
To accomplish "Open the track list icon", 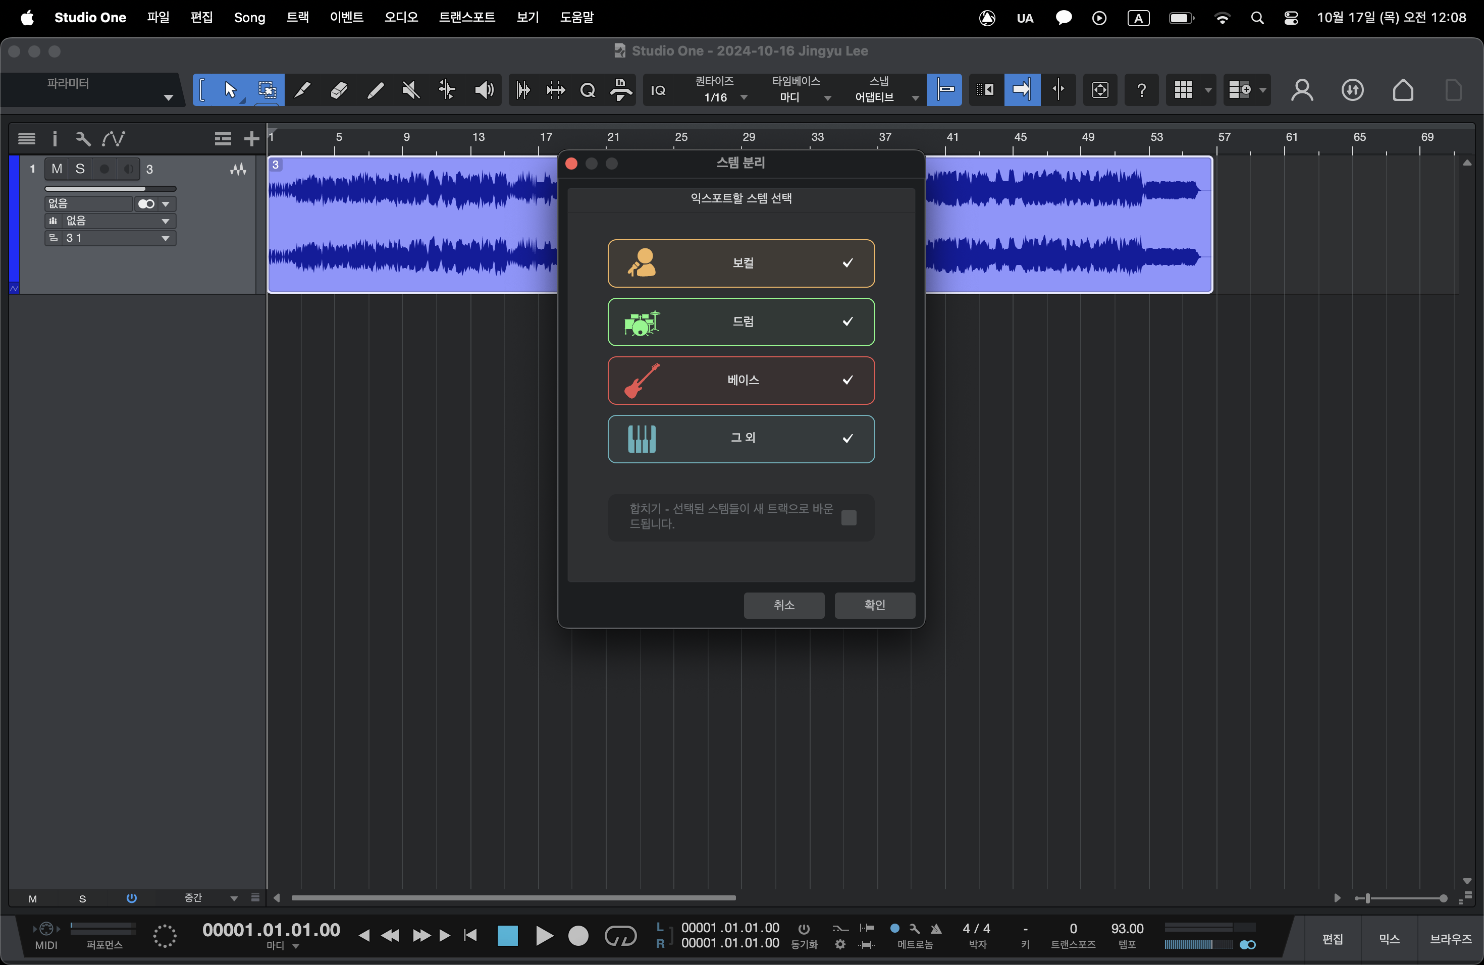I will 26,138.
